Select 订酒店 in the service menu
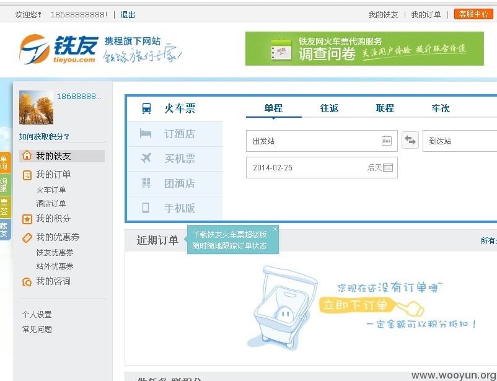Screen dimensions: 497x381 [175, 134]
